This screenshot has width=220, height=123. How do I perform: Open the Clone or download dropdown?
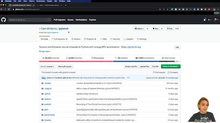(170, 67)
